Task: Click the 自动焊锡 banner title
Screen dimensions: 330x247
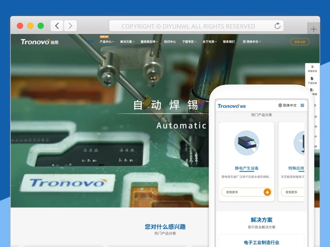Action: (x=165, y=105)
